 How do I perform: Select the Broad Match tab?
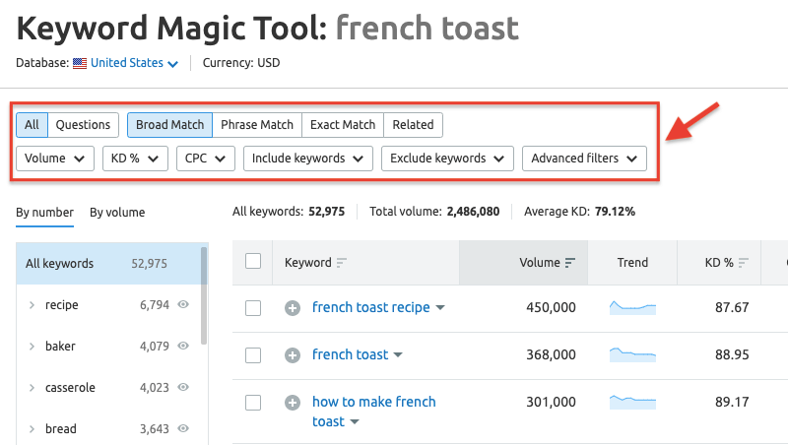pos(169,125)
